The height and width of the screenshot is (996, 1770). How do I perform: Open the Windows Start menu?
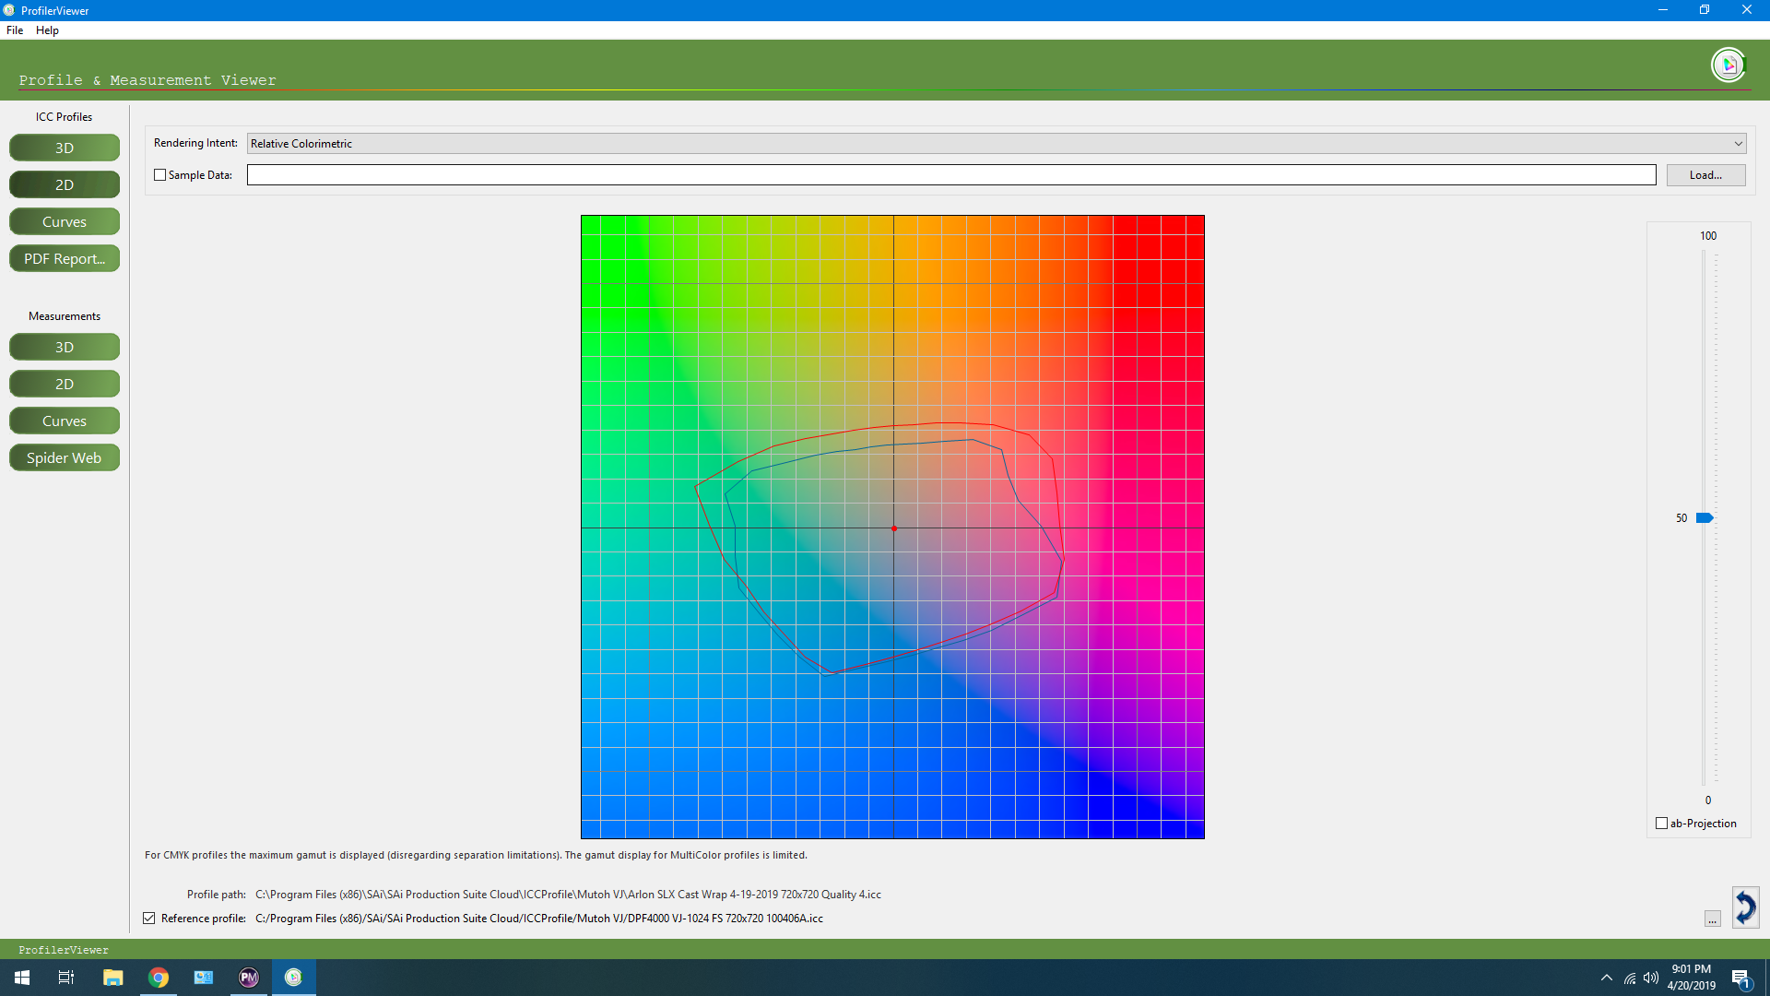[x=22, y=978]
